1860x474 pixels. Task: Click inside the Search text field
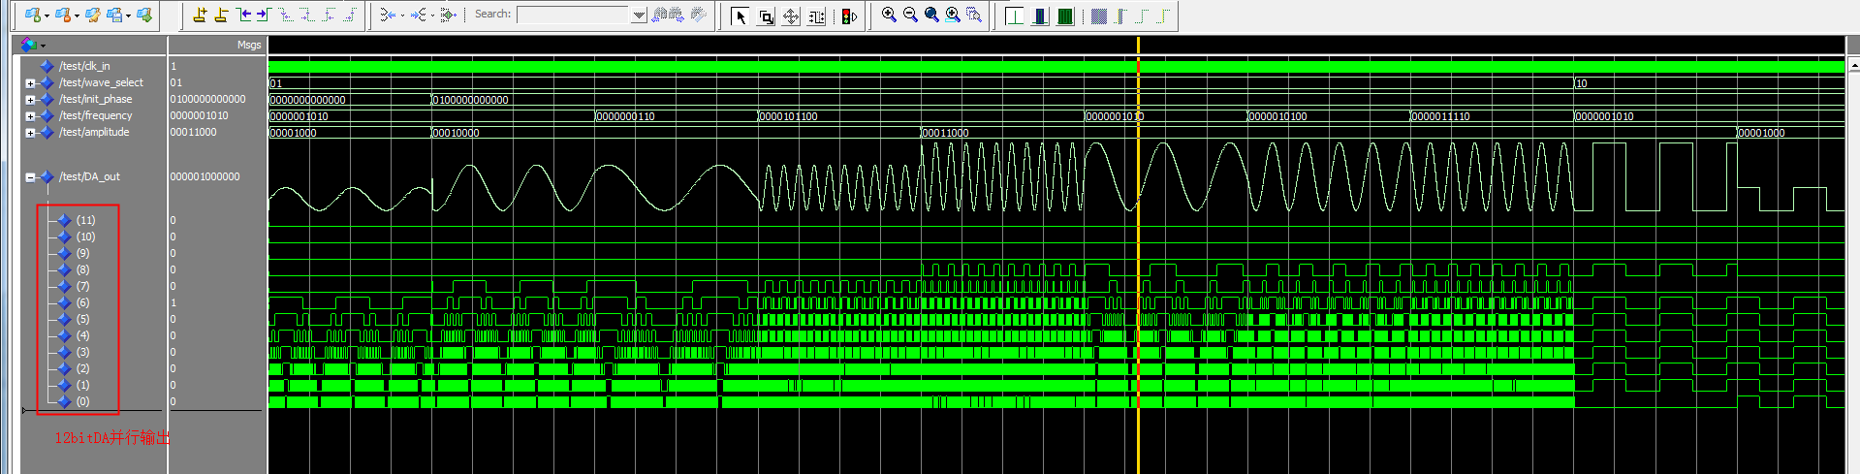(573, 15)
